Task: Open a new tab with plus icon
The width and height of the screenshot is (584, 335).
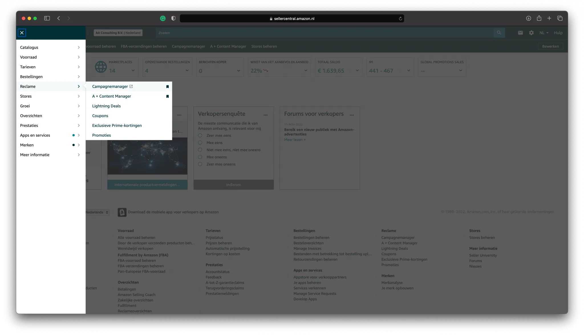Action: click(x=549, y=18)
